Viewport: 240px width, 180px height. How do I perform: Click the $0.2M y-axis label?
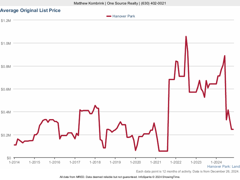click(x=6, y=135)
